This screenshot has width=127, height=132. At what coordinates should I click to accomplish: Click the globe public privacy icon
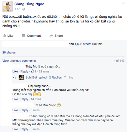(24, 9)
